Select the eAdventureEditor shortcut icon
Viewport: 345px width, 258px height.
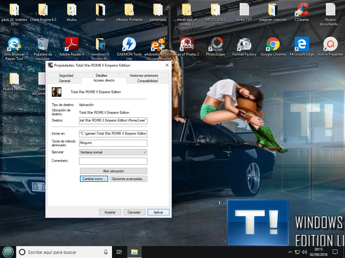(158, 44)
